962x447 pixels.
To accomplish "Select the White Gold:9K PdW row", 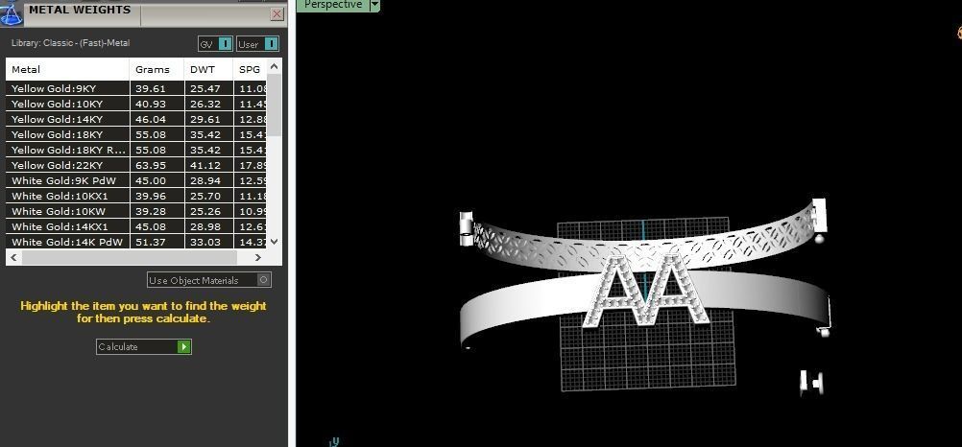I will pos(136,180).
